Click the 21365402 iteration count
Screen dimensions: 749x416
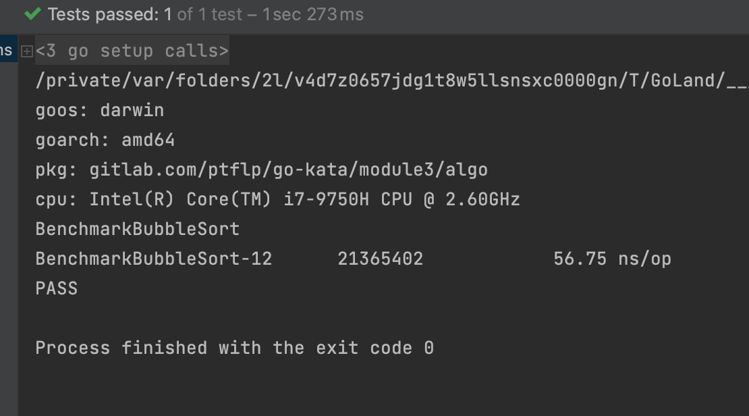coord(380,259)
